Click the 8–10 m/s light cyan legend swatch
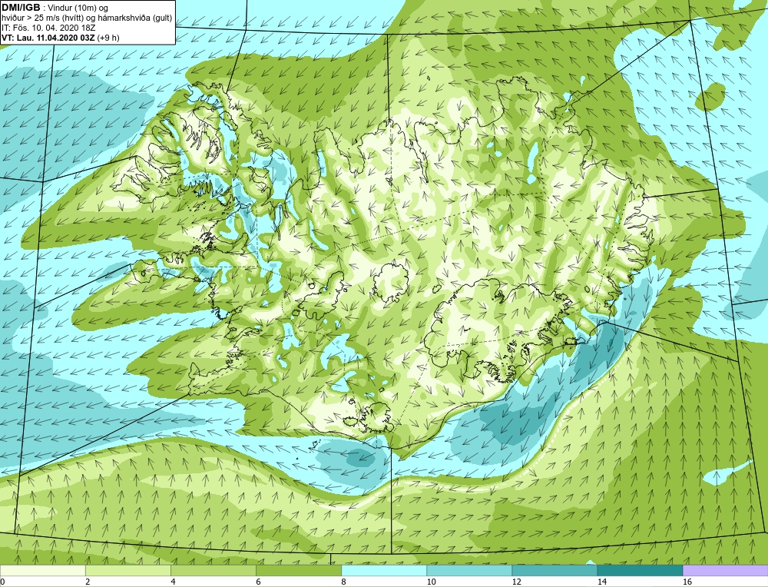 pos(383,570)
